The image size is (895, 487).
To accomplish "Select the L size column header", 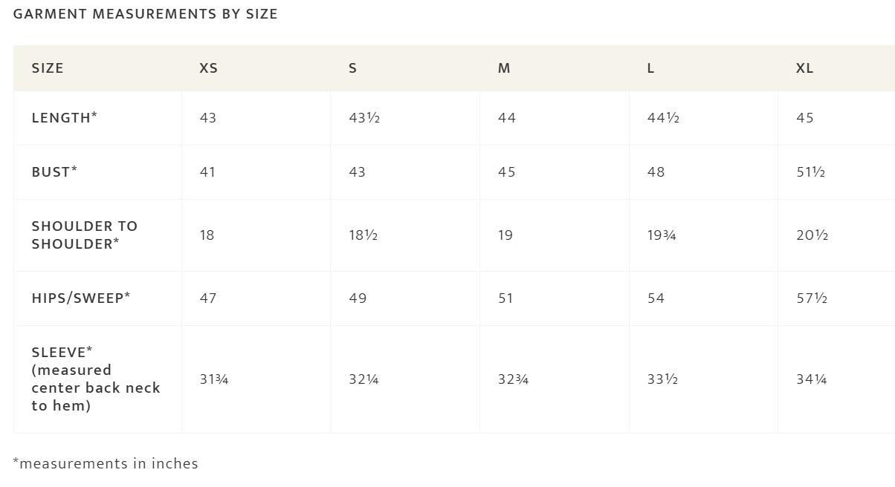I will point(650,68).
